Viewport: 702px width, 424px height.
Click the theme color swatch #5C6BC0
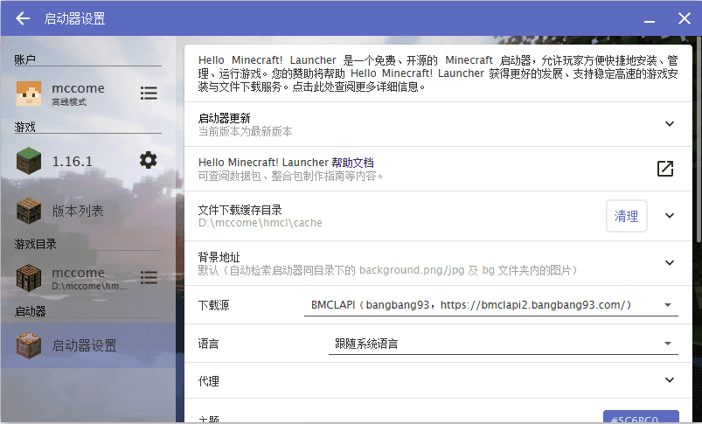pos(641,417)
